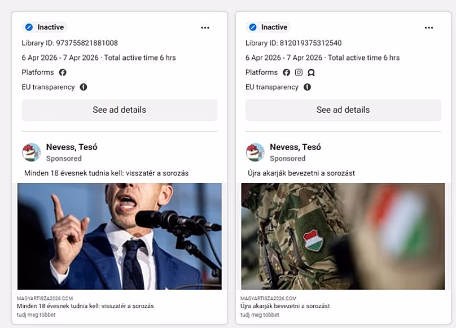
Task: Click the See ad details button on the right ad
Action: tap(343, 110)
